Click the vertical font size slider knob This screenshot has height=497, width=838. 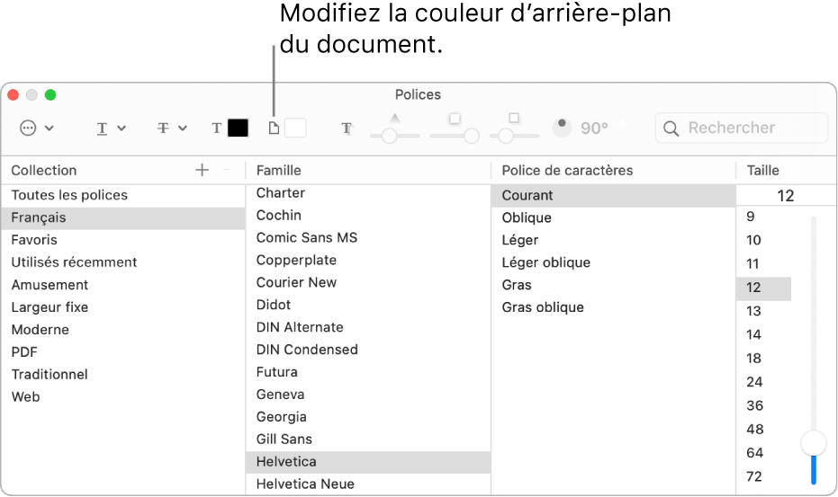point(814,441)
